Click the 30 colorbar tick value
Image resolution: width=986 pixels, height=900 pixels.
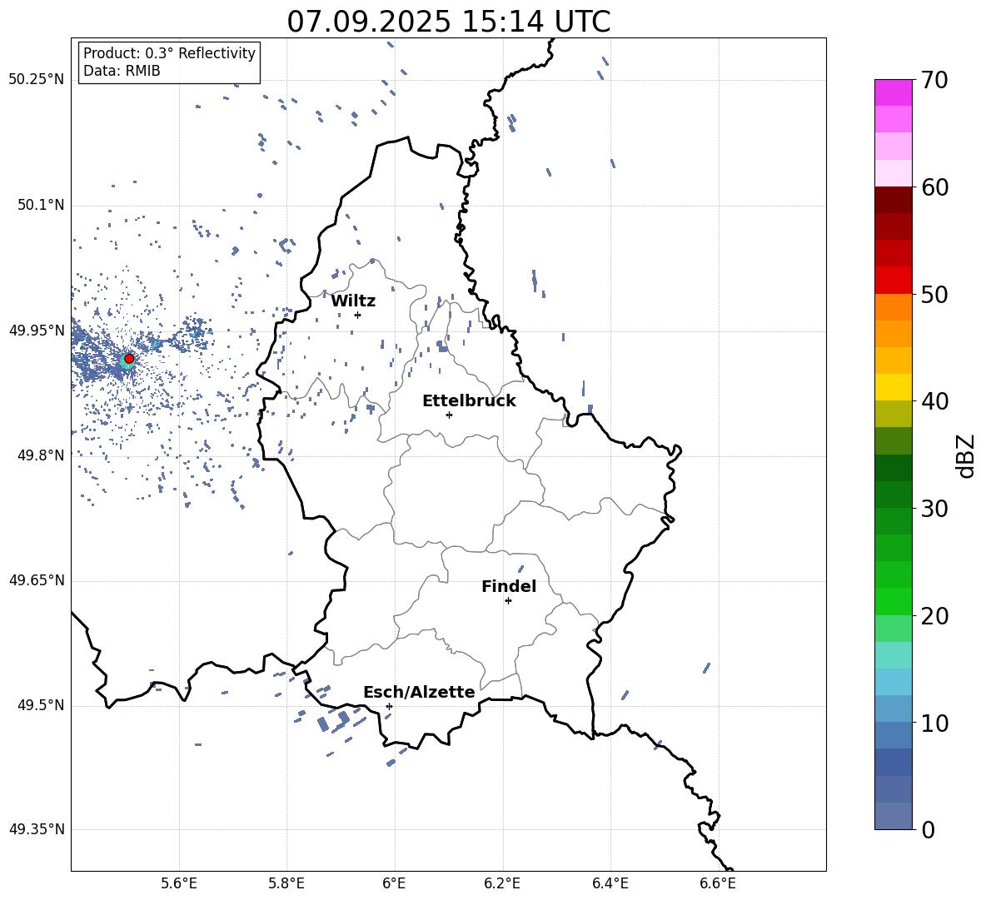[x=934, y=509]
